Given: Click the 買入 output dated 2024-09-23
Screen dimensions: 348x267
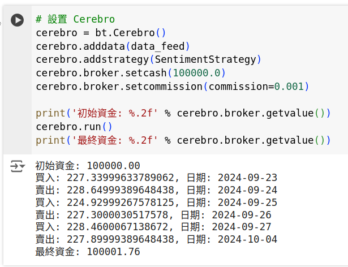Looking at the screenshot, I should pyautogui.click(x=156, y=178).
